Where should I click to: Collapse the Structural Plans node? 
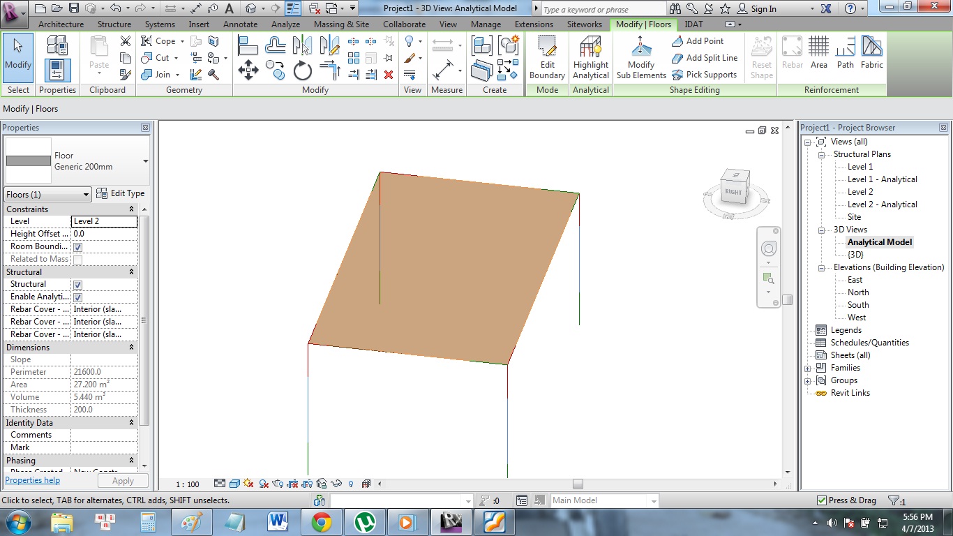821,154
